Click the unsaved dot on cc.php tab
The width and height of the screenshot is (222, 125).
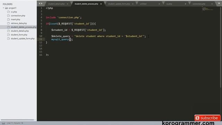(185, 4)
